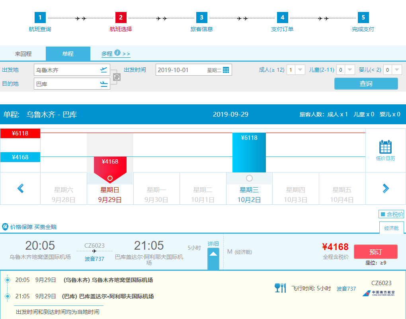
Task: Click the price guarantee shield icon
Action: [x=5, y=227]
